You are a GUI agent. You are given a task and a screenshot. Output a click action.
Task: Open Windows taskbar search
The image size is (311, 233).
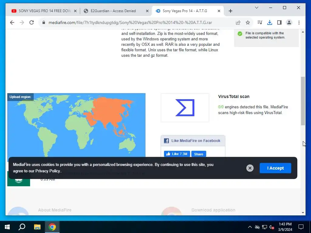coord(22,227)
